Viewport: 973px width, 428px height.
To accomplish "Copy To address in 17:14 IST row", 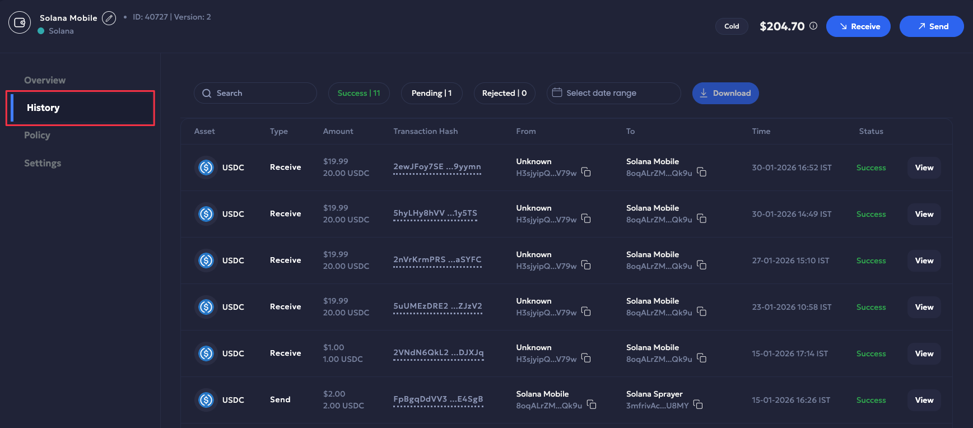I will pyautogui.click(x=701, y=357).
